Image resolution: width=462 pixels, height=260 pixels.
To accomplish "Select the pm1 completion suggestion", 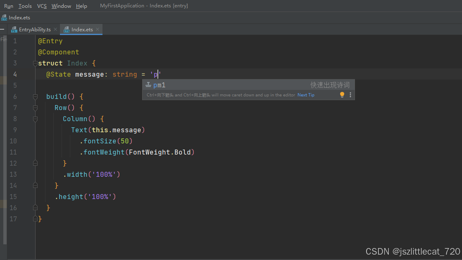I will (x=160, y=85).
